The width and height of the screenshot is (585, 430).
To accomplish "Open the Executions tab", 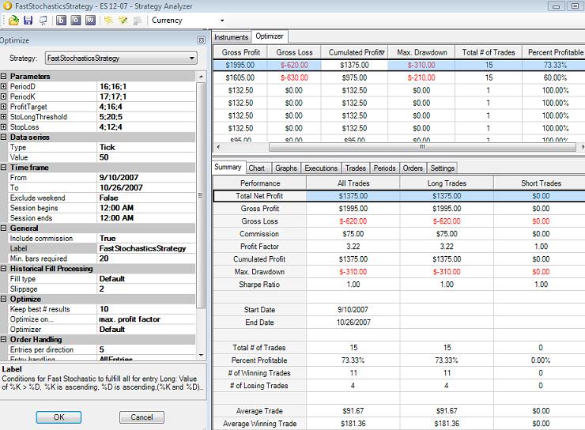I will [x=320, y=168].
